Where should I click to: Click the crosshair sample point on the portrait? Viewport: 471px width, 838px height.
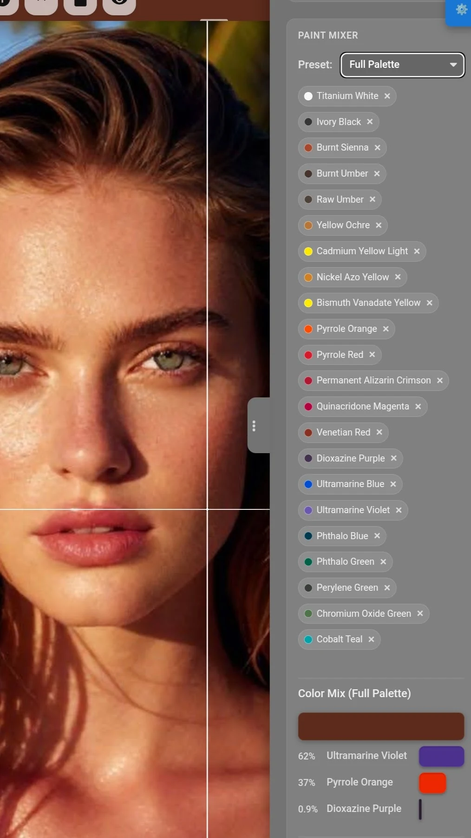tap(207, 509)
